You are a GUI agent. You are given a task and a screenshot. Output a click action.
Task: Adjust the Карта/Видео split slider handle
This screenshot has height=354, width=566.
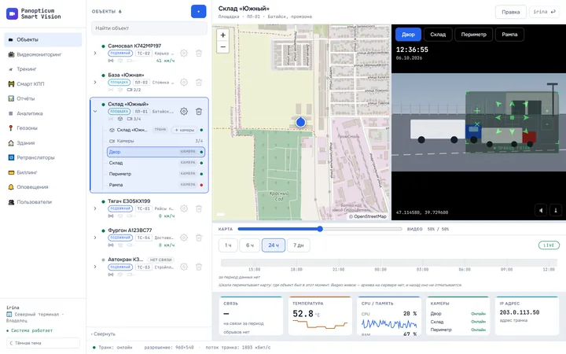pos(320,229)
